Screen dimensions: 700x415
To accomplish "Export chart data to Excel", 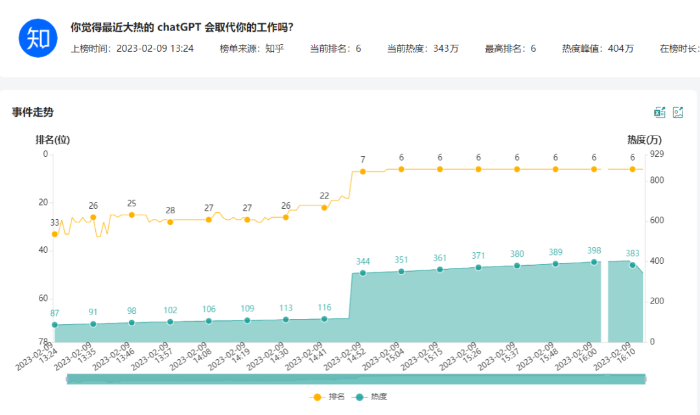I will [659, 113].
